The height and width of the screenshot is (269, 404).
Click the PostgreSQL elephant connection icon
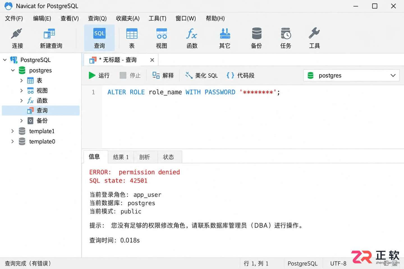(14, 60)
